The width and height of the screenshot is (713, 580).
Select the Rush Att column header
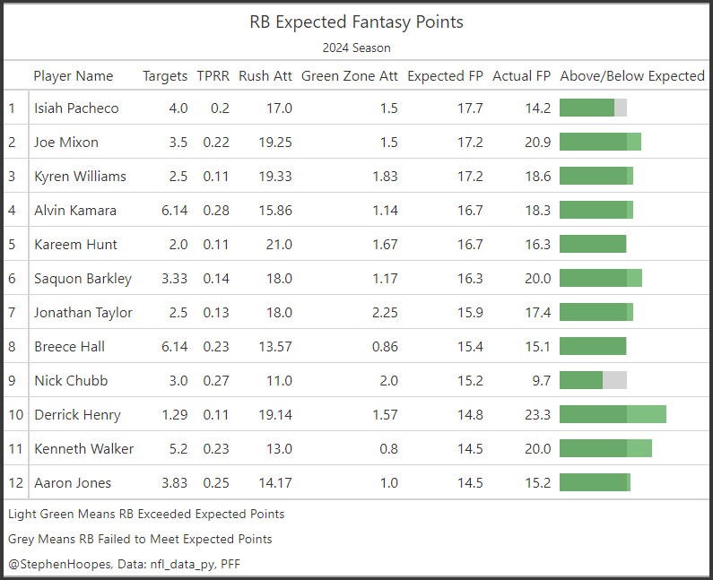[x=265, y=76]
